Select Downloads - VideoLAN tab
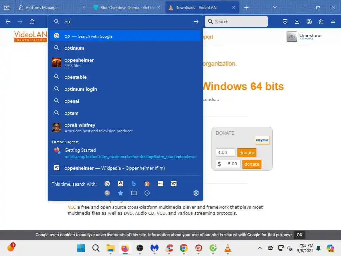Image resolution: width=341 pixels, height=256 pixels. coord(202,8)
